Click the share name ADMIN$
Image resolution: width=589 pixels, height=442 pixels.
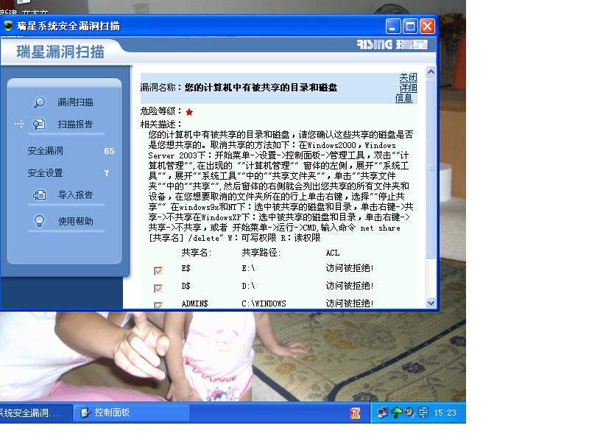tap(194, 304)
